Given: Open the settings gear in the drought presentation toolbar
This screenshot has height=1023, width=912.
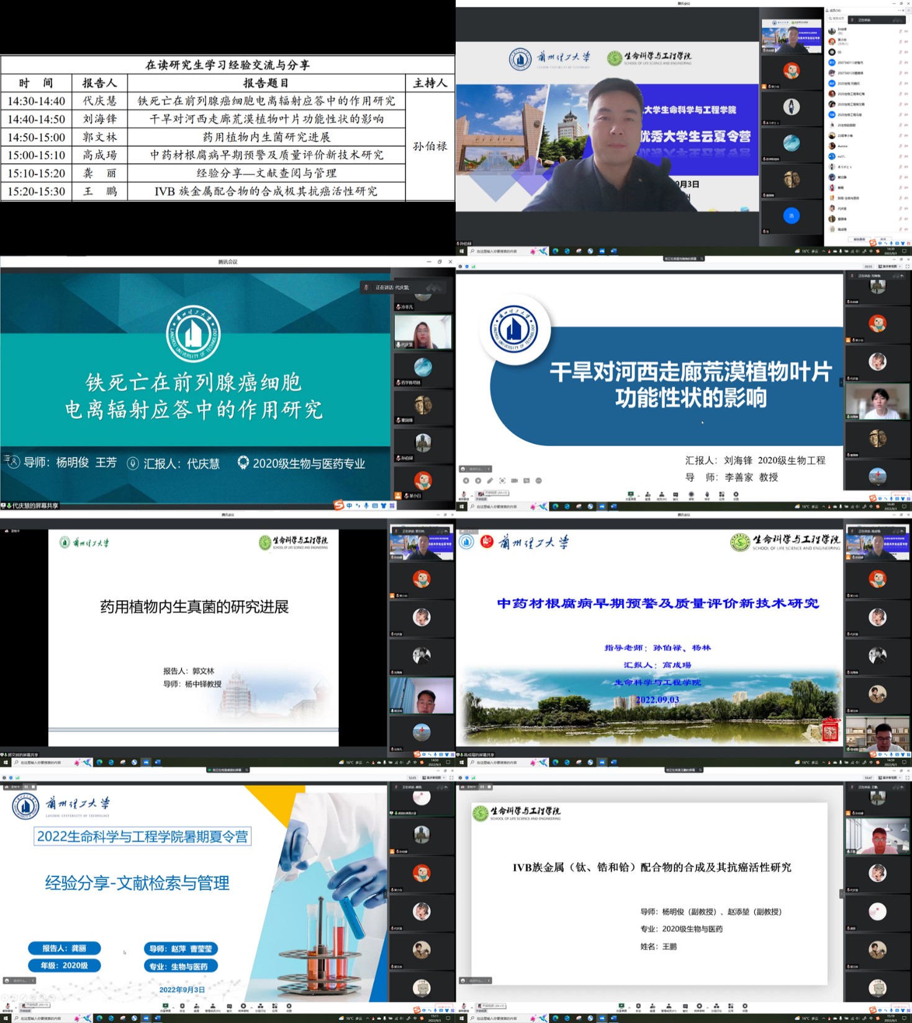Looking at the screenshot, I should [x=736, y=495].
